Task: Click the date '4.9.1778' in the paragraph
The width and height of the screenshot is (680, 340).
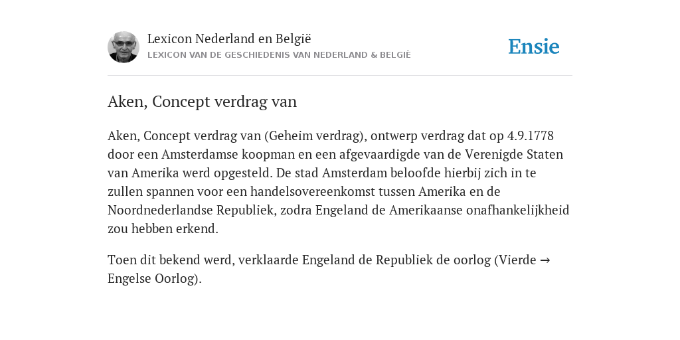Action: tap(531, 135)
